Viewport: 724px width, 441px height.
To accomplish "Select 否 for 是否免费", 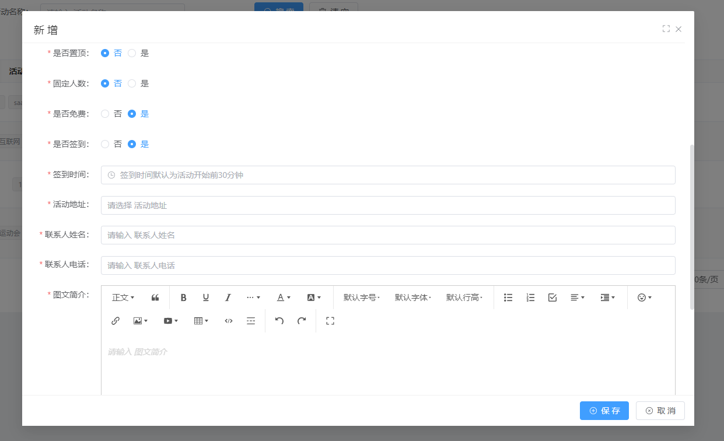I will coord(105,114).
